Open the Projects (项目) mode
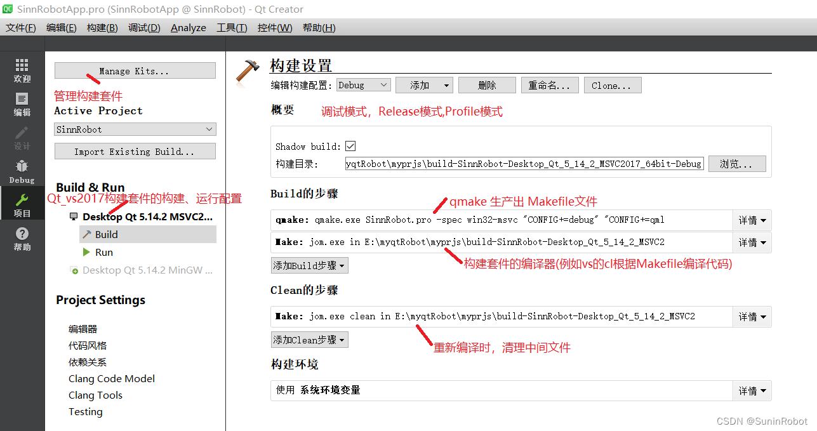Image resolution: width=817 pixels, height=431 pixels. (22, 205)
